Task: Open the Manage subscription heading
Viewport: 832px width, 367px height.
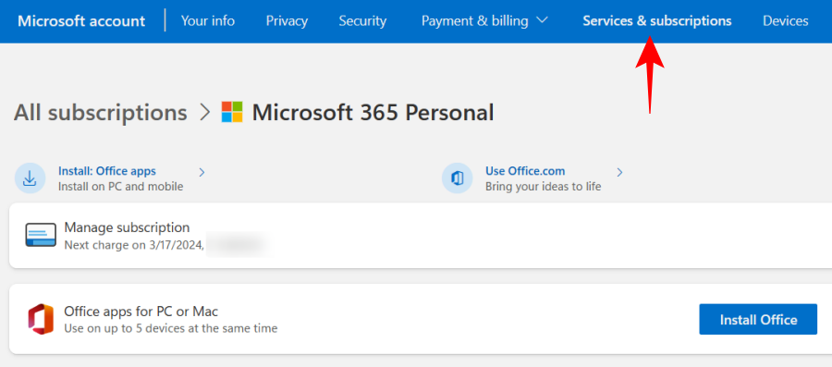Action: click(127, 227)
